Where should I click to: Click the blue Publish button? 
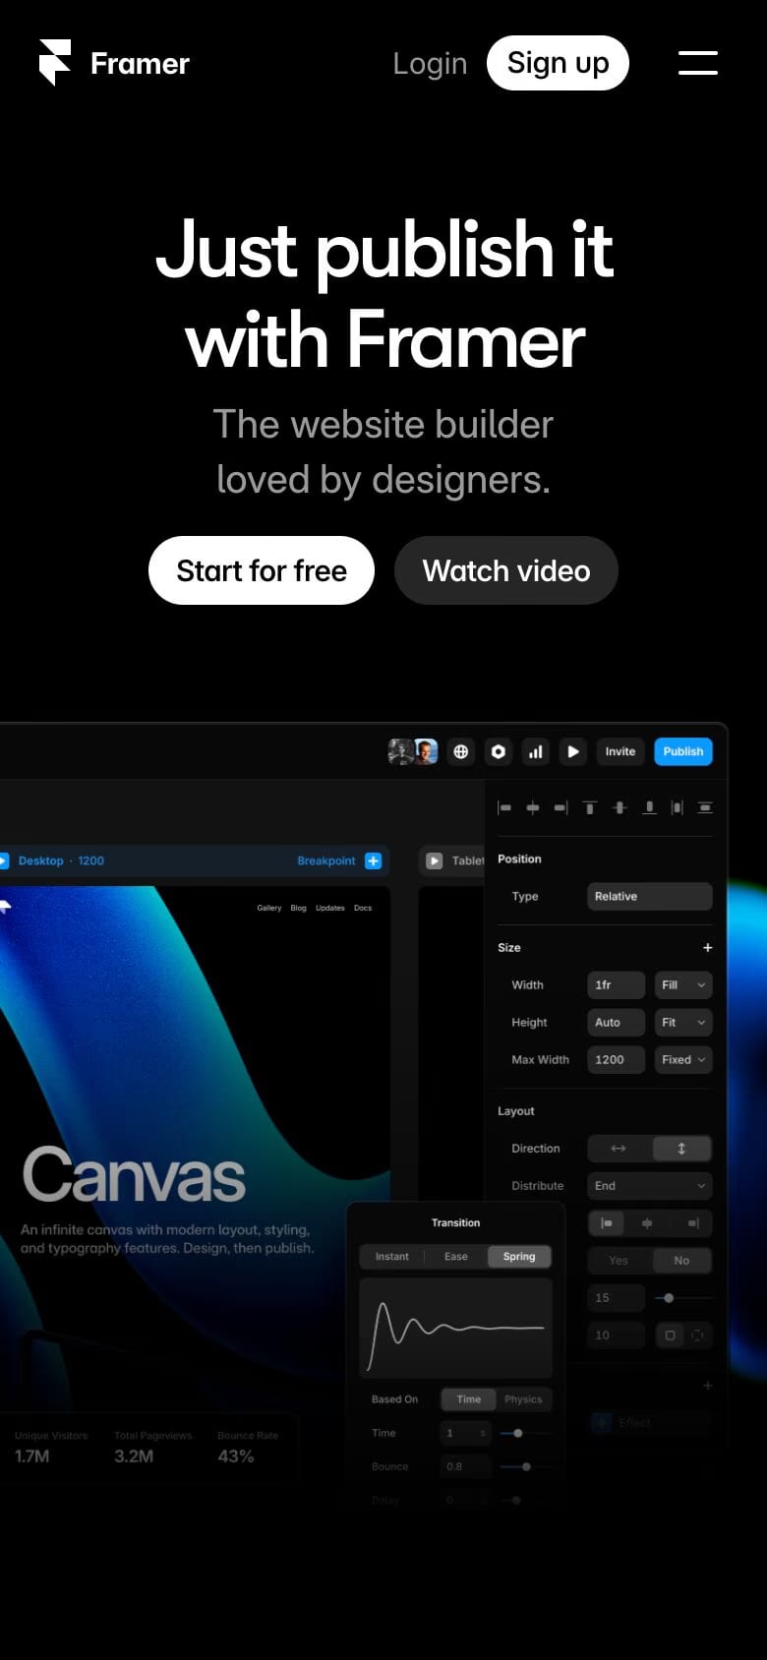(x=683, y=751)
